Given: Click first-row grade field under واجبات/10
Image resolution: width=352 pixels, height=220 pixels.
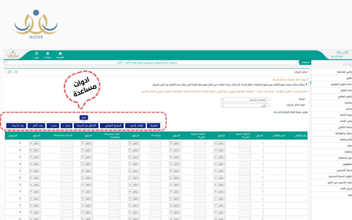Looking at the screenshot, I should click(x=155, y=143).
